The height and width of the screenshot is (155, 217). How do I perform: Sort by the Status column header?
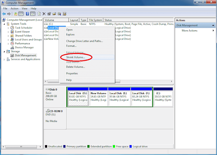click(x=139, y=20)
